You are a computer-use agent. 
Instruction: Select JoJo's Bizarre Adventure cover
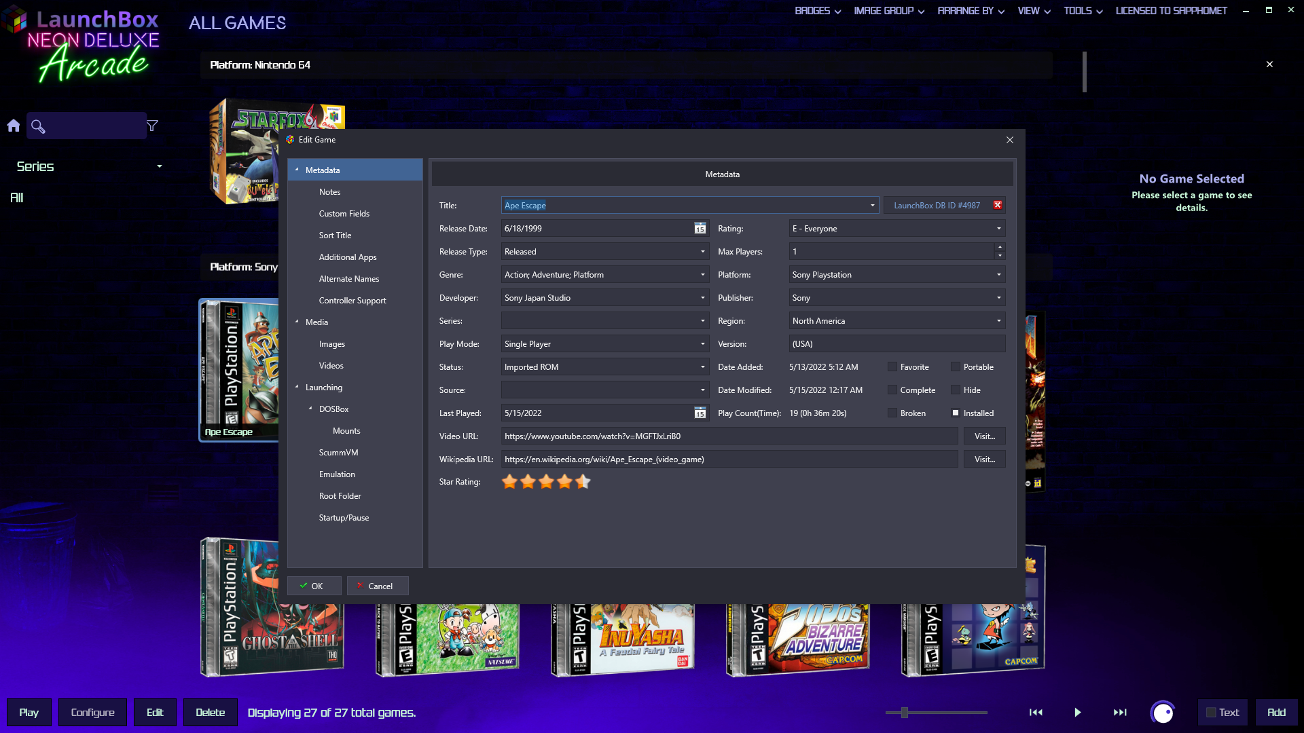click(x=798, y=640)
